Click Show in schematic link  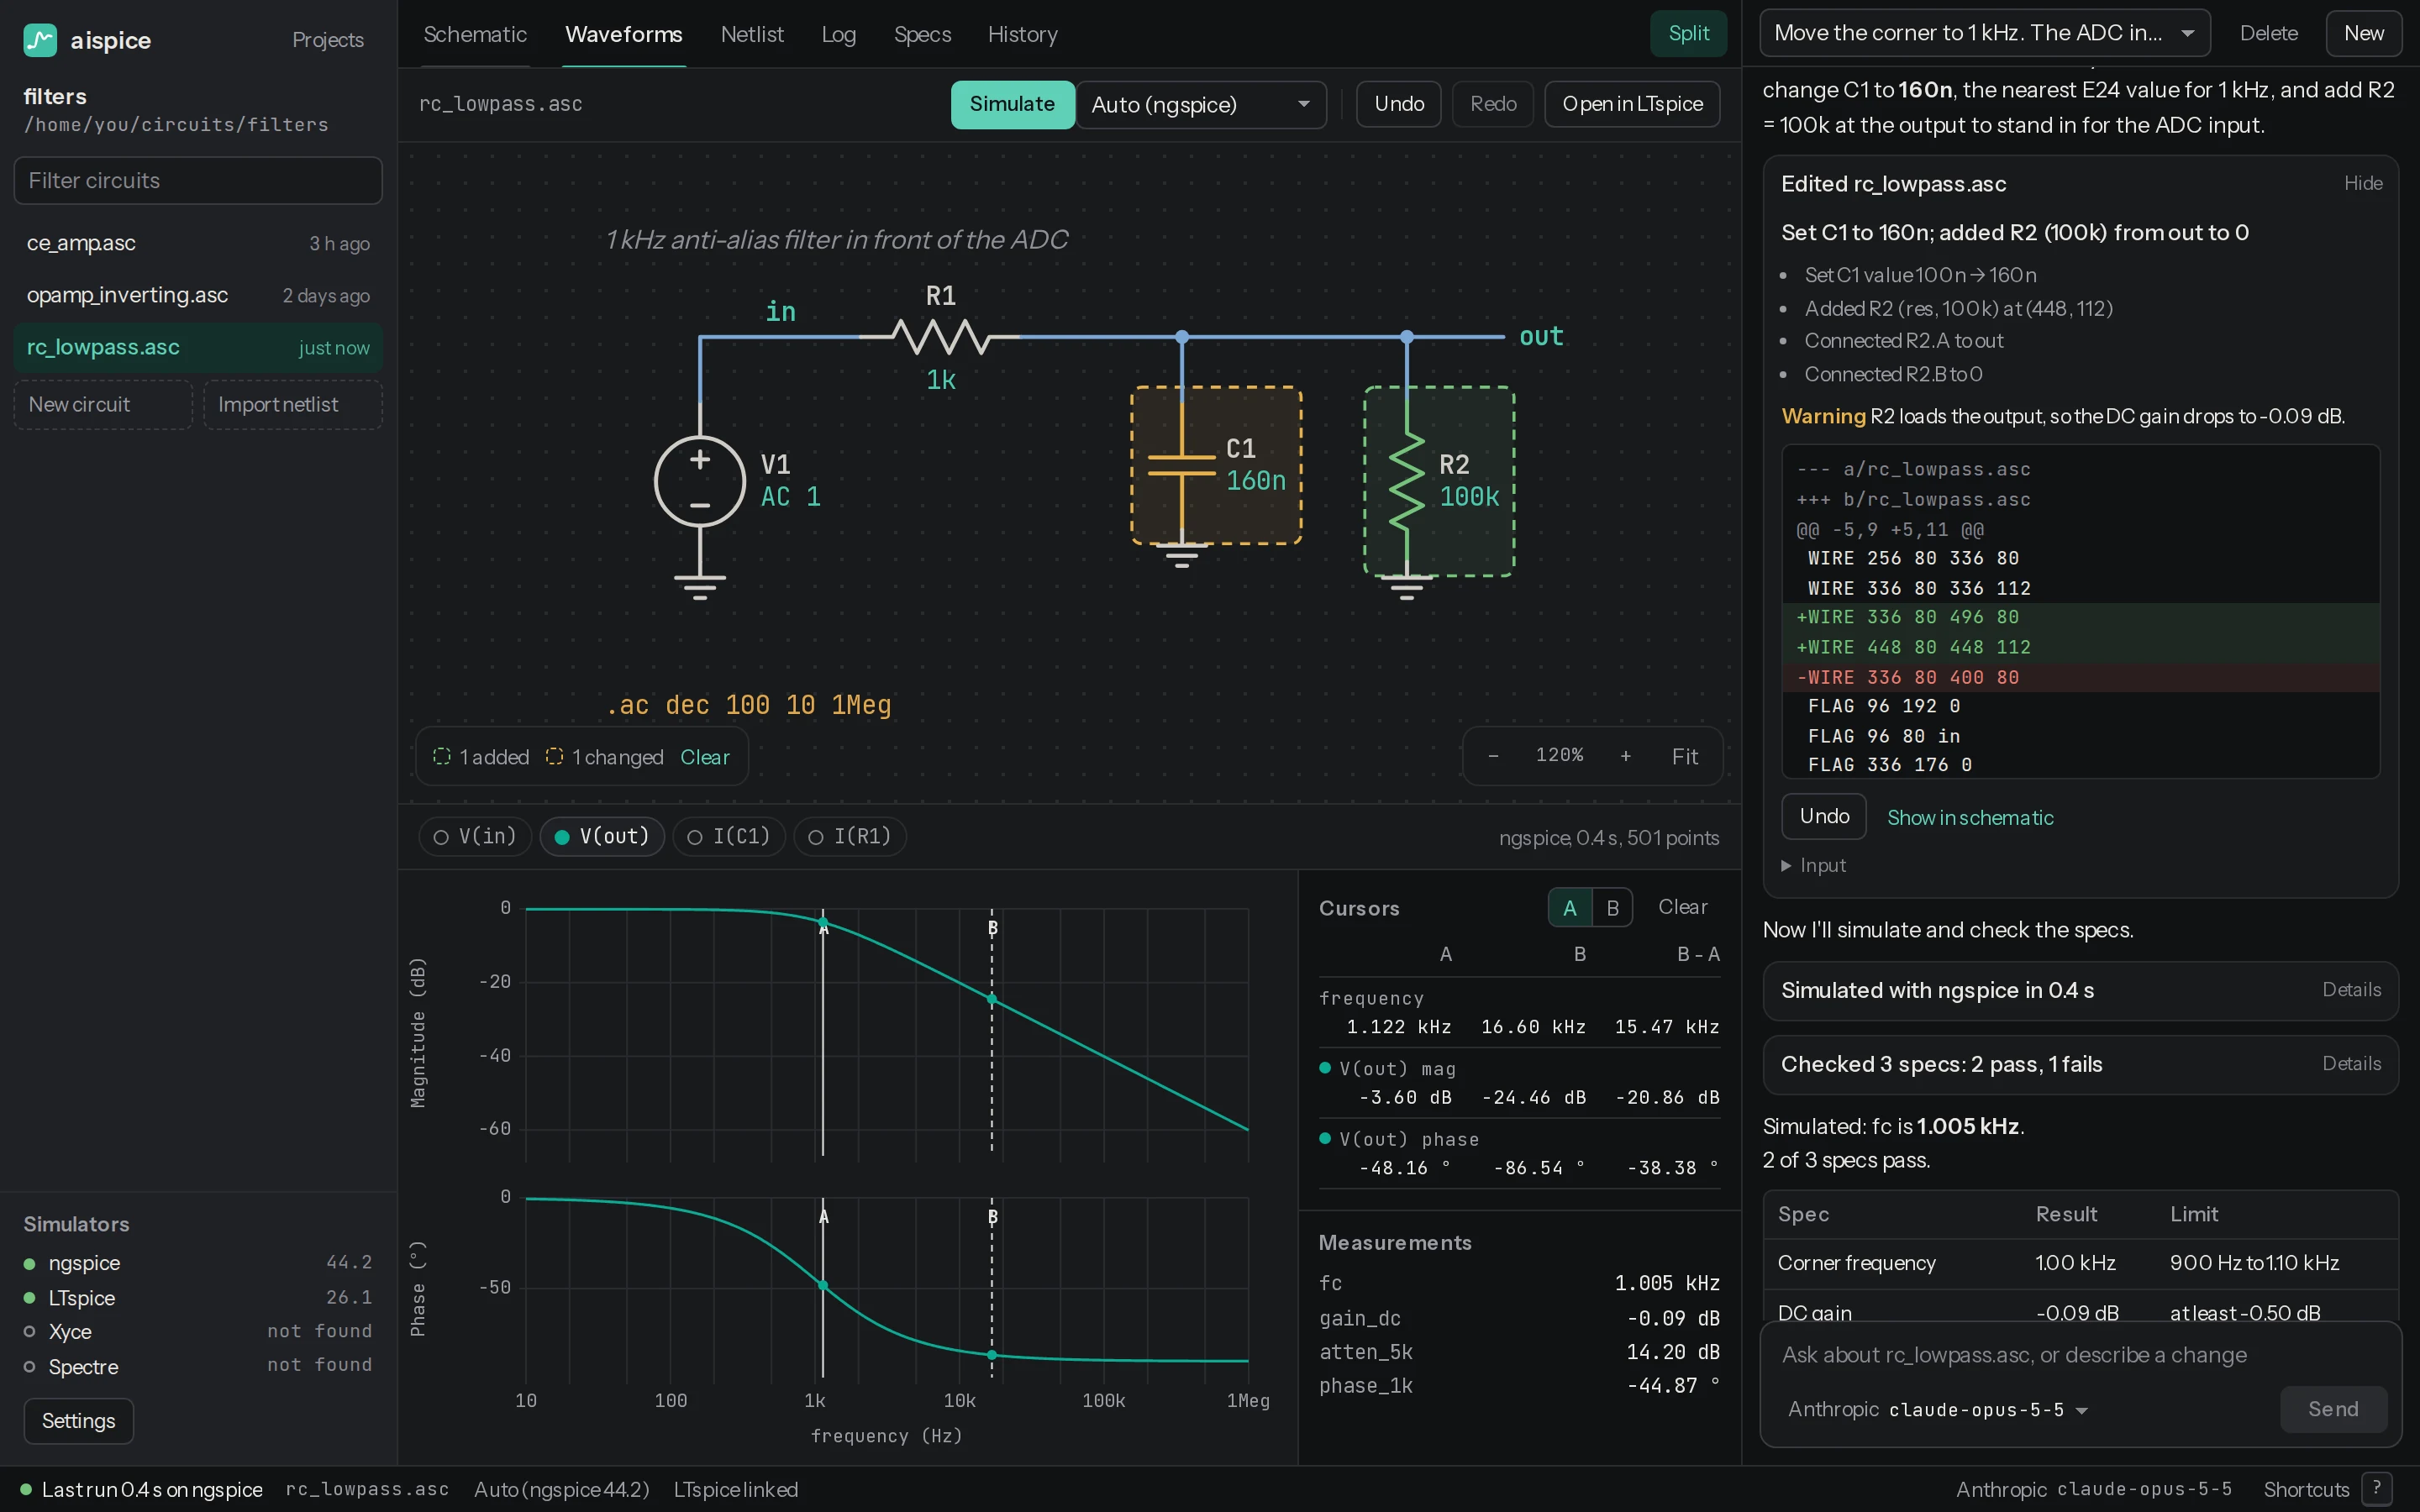tap(1970, 817)
